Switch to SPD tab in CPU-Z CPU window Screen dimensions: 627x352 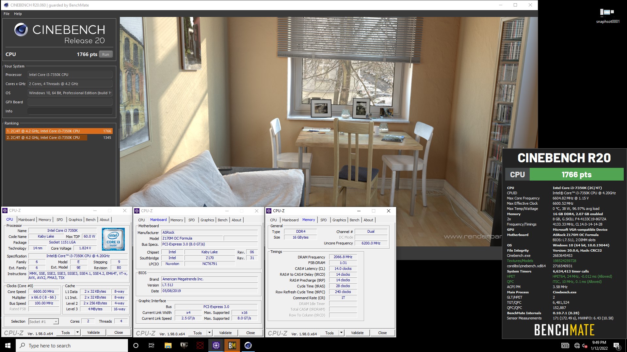point(59,220)
